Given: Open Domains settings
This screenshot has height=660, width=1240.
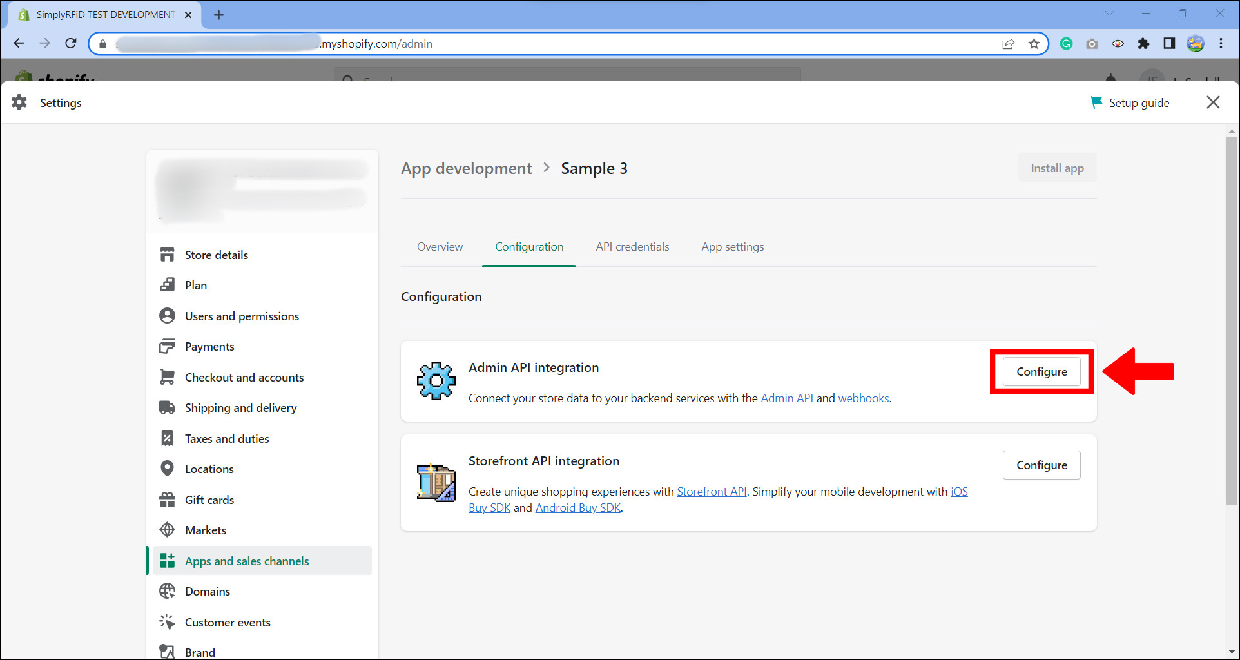Looking at the screenshot, I should coord(262,591).
